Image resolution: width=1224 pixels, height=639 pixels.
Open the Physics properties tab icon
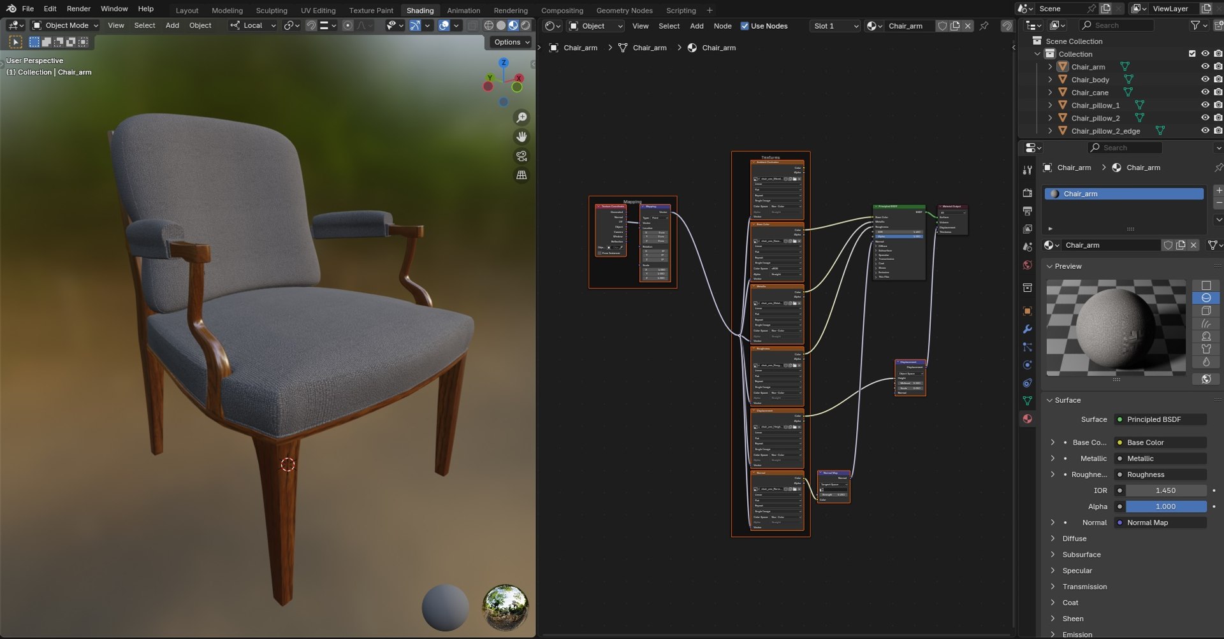coord(1027,365)
